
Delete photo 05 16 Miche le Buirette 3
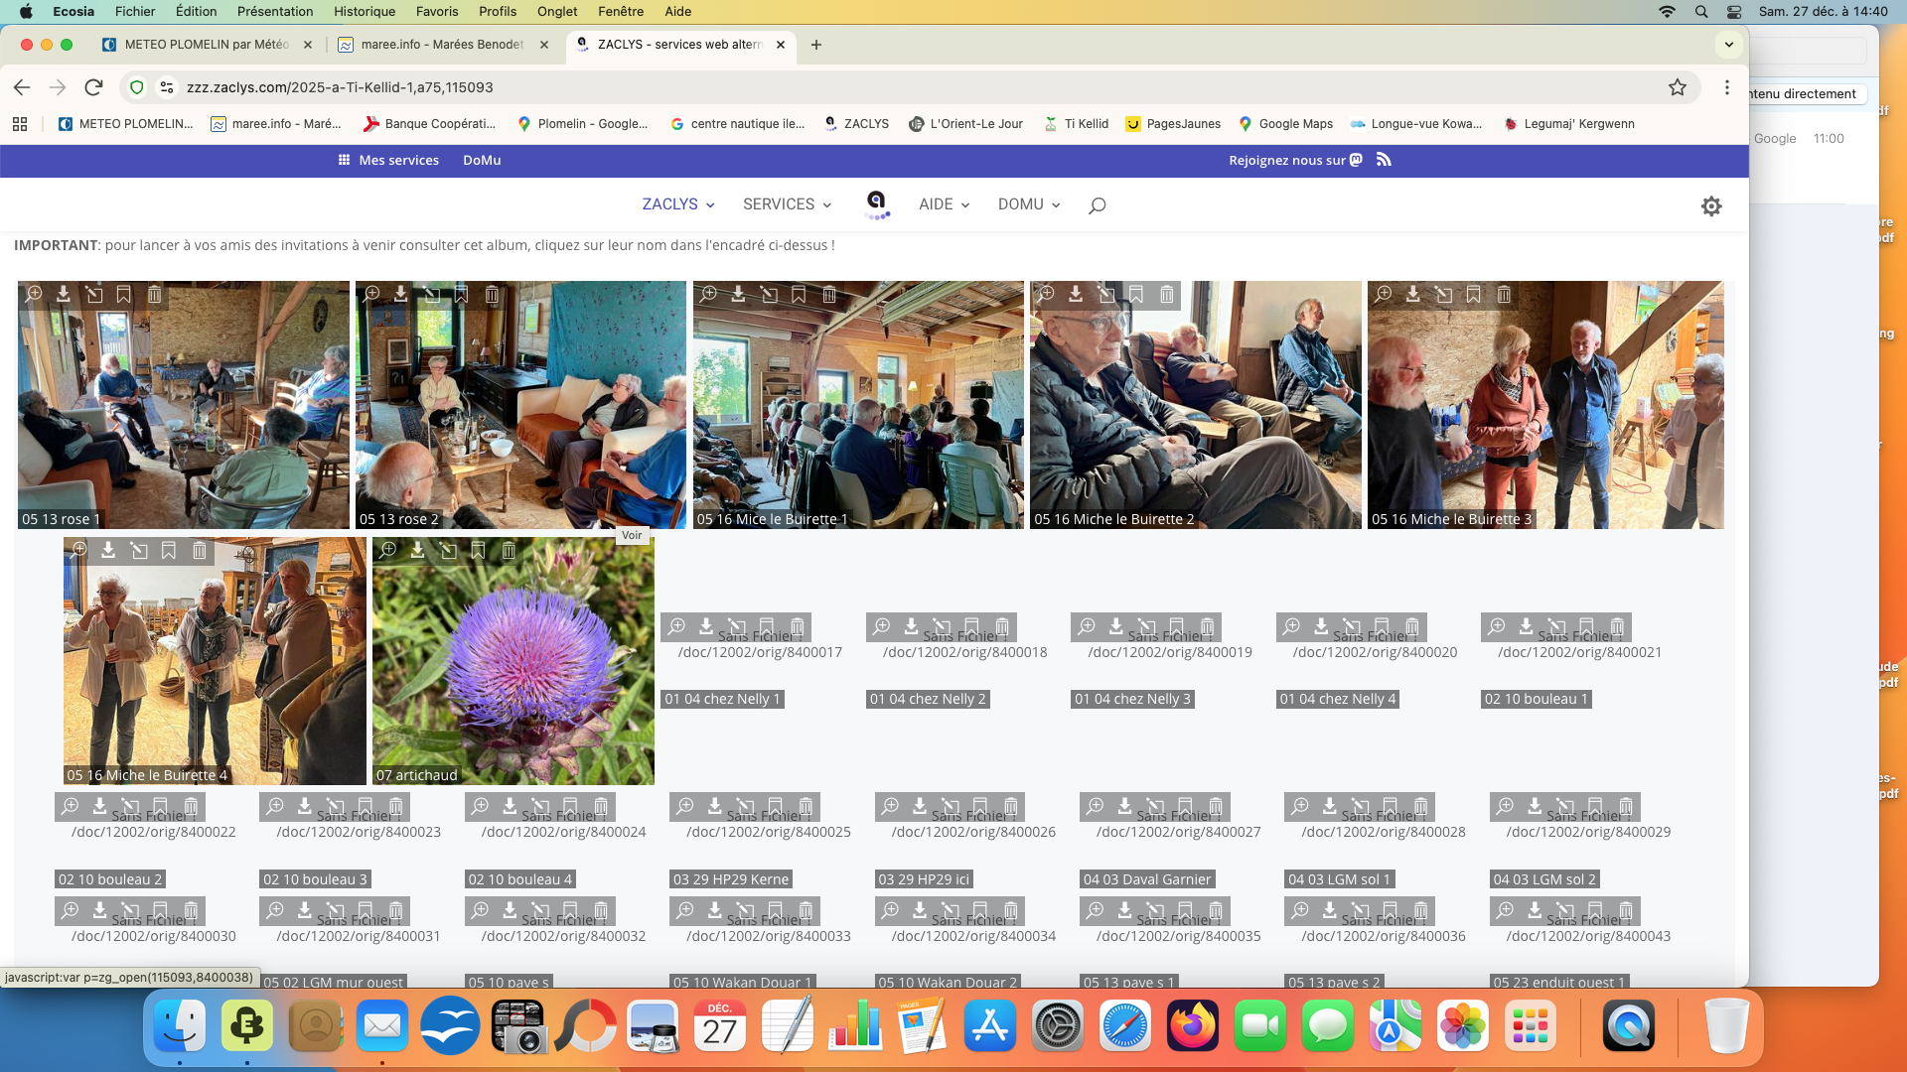(1504, 294)
